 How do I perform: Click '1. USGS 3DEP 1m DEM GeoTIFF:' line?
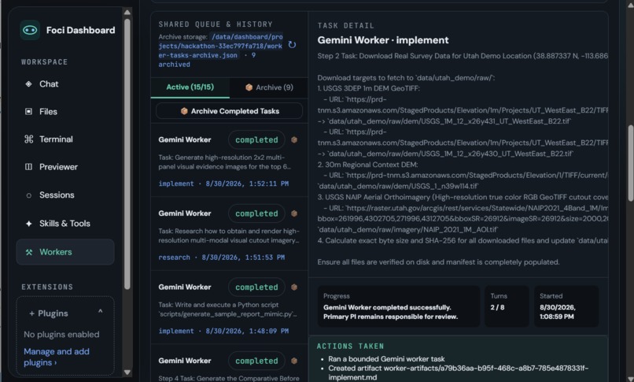368,89
